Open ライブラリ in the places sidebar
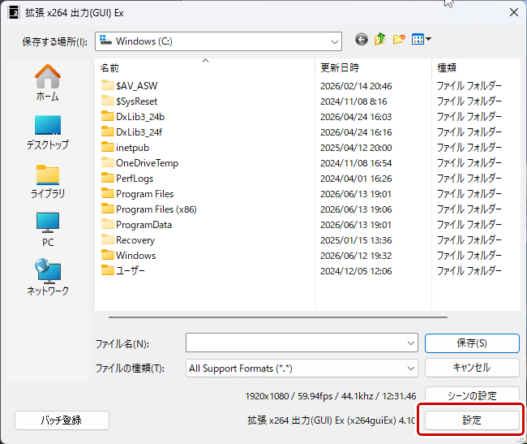 click(48, 182)
